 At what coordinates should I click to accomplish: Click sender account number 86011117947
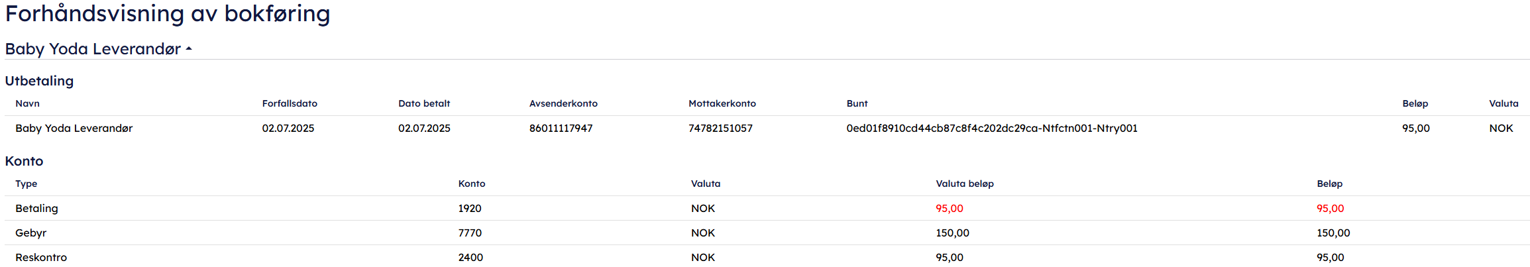click(x=561, y=129)
